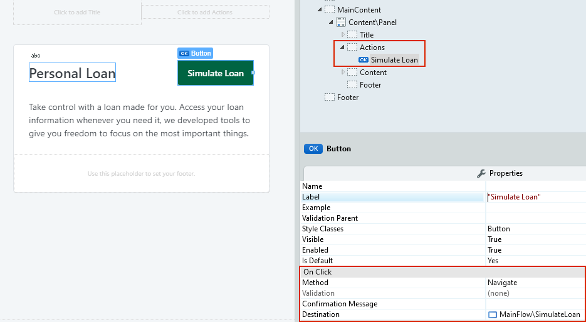This screenshot has height=322, width=586.
Task: Click the Content\Panel block icon in tree
Action: pos(341,23)
